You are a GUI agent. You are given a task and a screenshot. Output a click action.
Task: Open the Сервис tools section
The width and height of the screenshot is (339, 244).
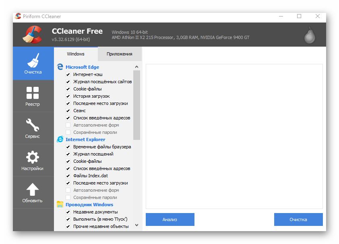33,128
